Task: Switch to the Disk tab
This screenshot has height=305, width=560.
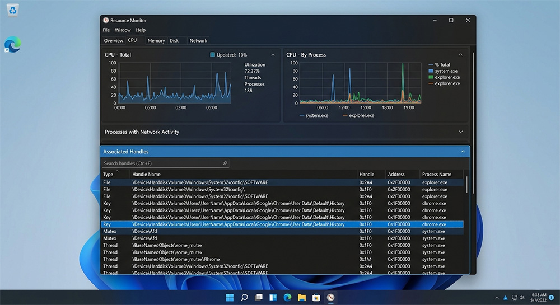Action: 174,41
